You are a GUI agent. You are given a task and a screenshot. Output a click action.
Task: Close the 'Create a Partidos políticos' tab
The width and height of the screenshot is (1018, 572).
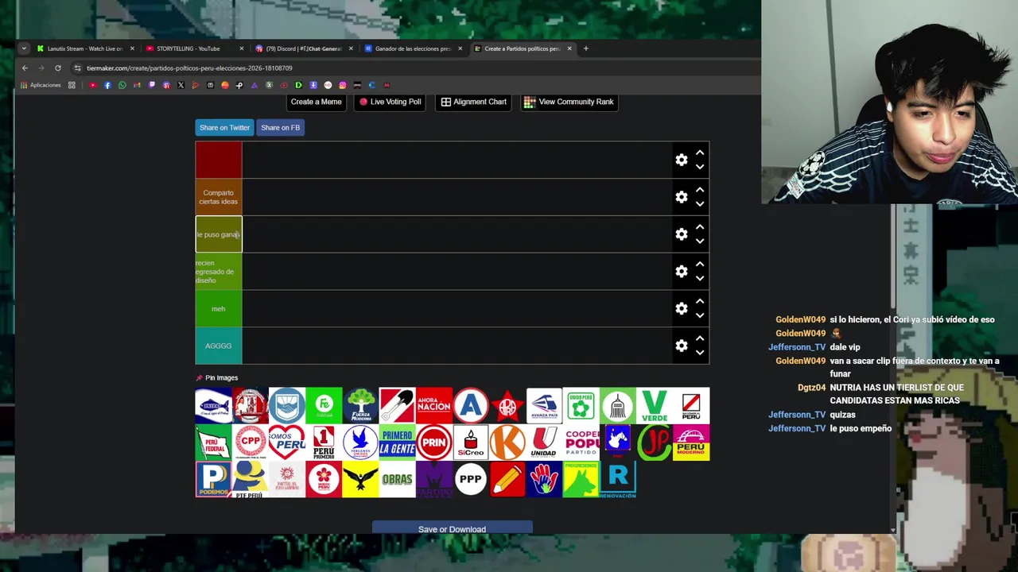coord(569,48)
